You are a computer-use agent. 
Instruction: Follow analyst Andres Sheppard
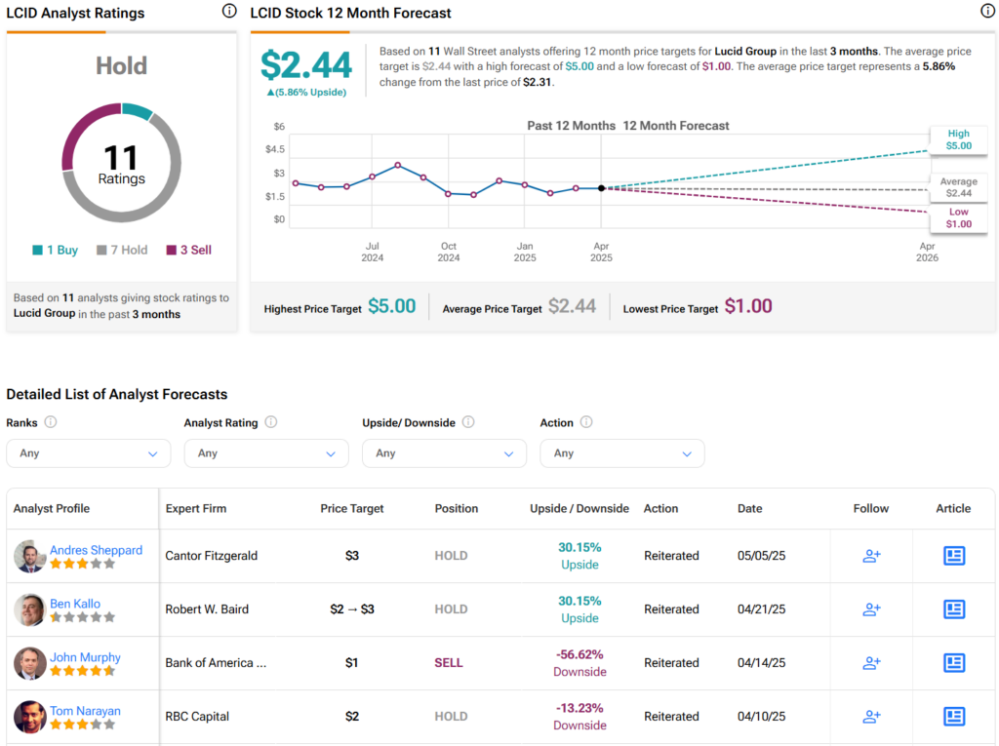[871, 556]
